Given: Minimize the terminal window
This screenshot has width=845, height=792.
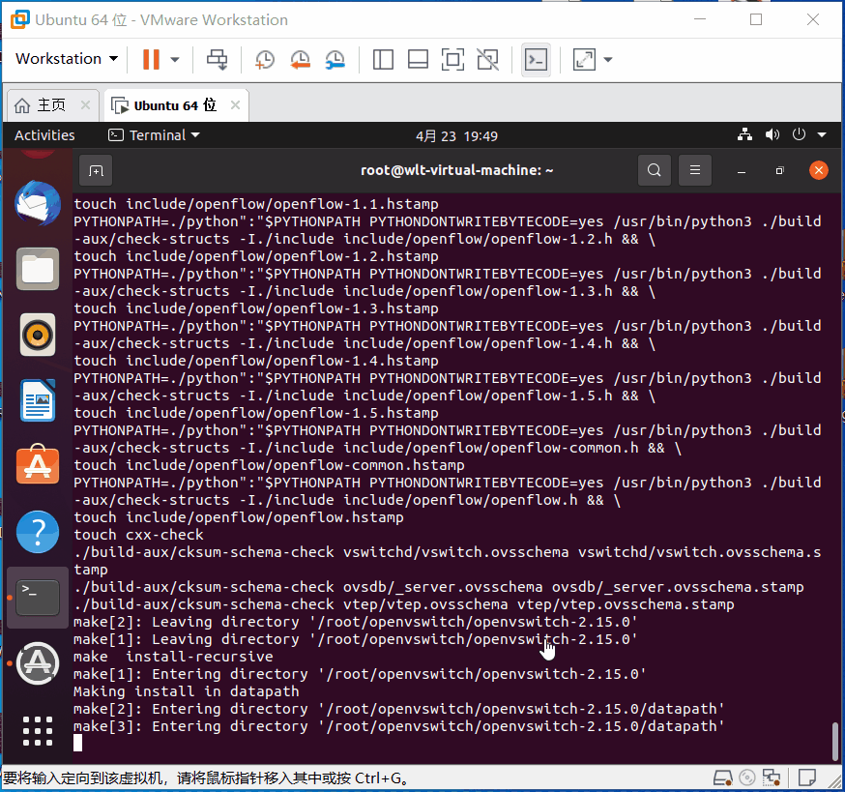Looking at the screenshot, I should pyautogui.click(x=742, y=171).
